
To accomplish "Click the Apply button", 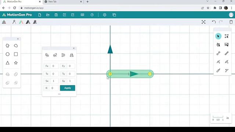I will click(x=68, y=88).
